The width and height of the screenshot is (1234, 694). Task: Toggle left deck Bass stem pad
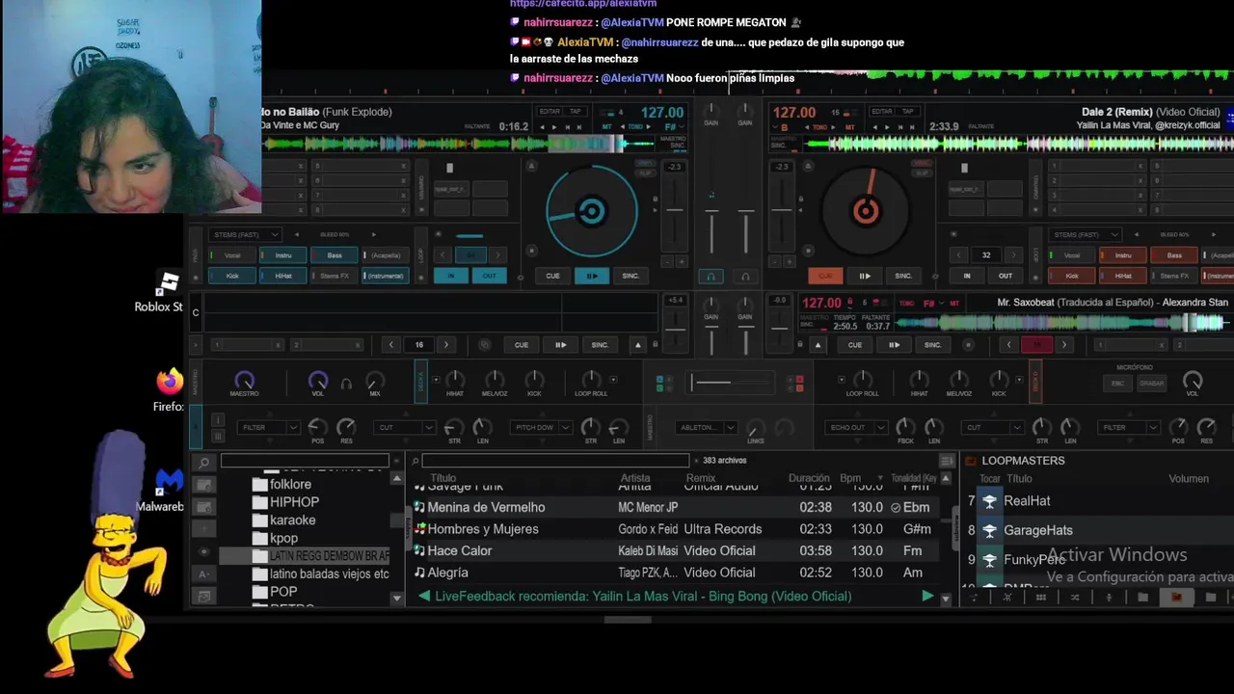click(x=335, y=255)
